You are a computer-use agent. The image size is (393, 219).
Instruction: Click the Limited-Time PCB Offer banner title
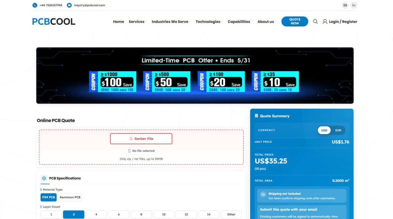[196, 60]
